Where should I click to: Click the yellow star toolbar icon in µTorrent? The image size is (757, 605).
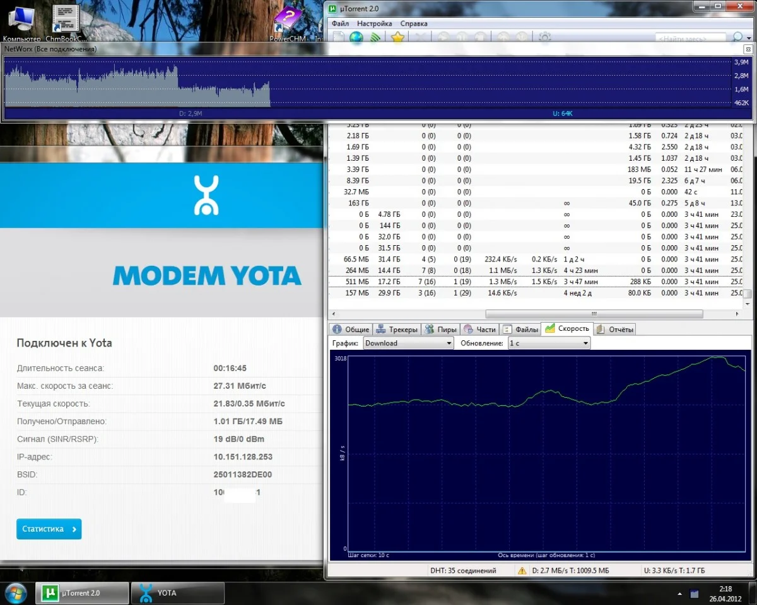[397, 38]
